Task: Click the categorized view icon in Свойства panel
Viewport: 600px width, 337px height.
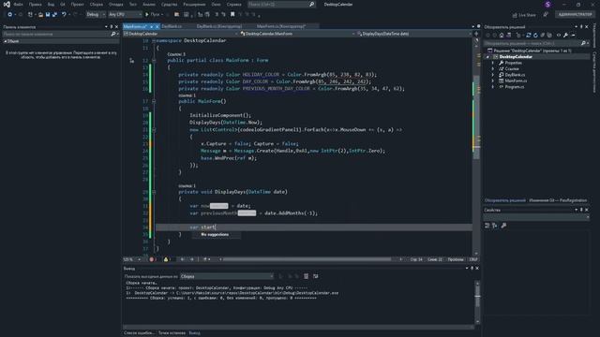Action: point(487,226)
